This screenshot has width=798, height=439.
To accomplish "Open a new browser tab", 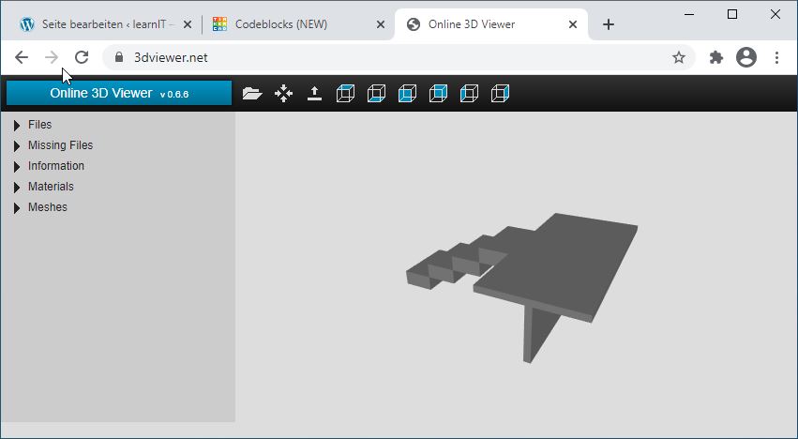I will [x=609, y=24].
